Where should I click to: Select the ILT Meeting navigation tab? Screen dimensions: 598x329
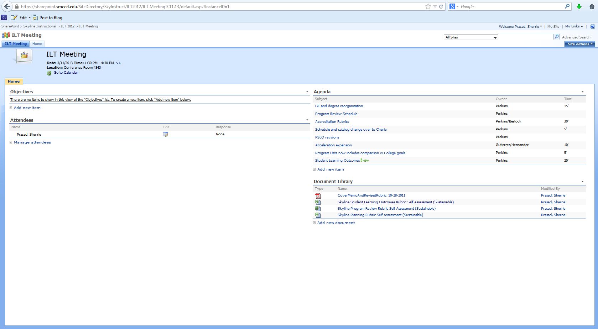coord(16,44)
